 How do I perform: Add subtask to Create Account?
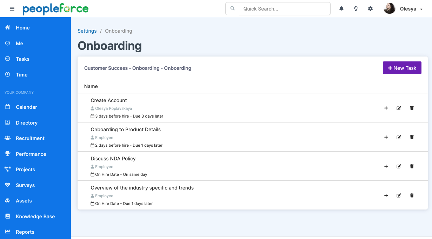pos(386,108)
